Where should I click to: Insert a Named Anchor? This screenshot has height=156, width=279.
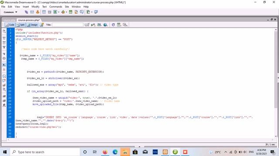click(37, 12)
